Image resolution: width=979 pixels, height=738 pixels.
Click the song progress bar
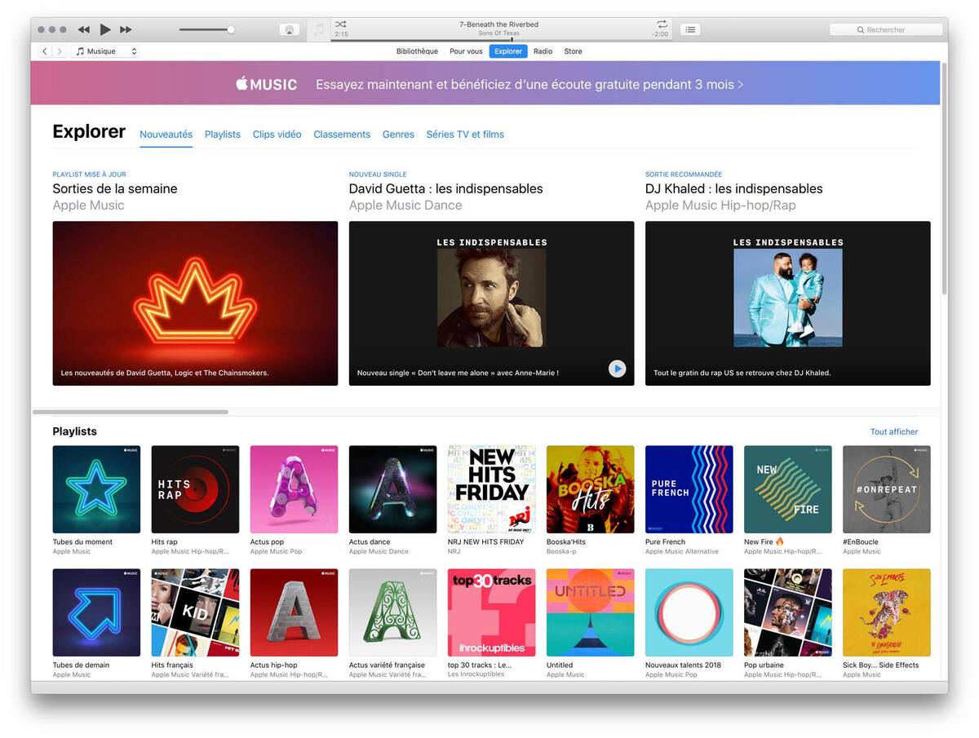502,39
